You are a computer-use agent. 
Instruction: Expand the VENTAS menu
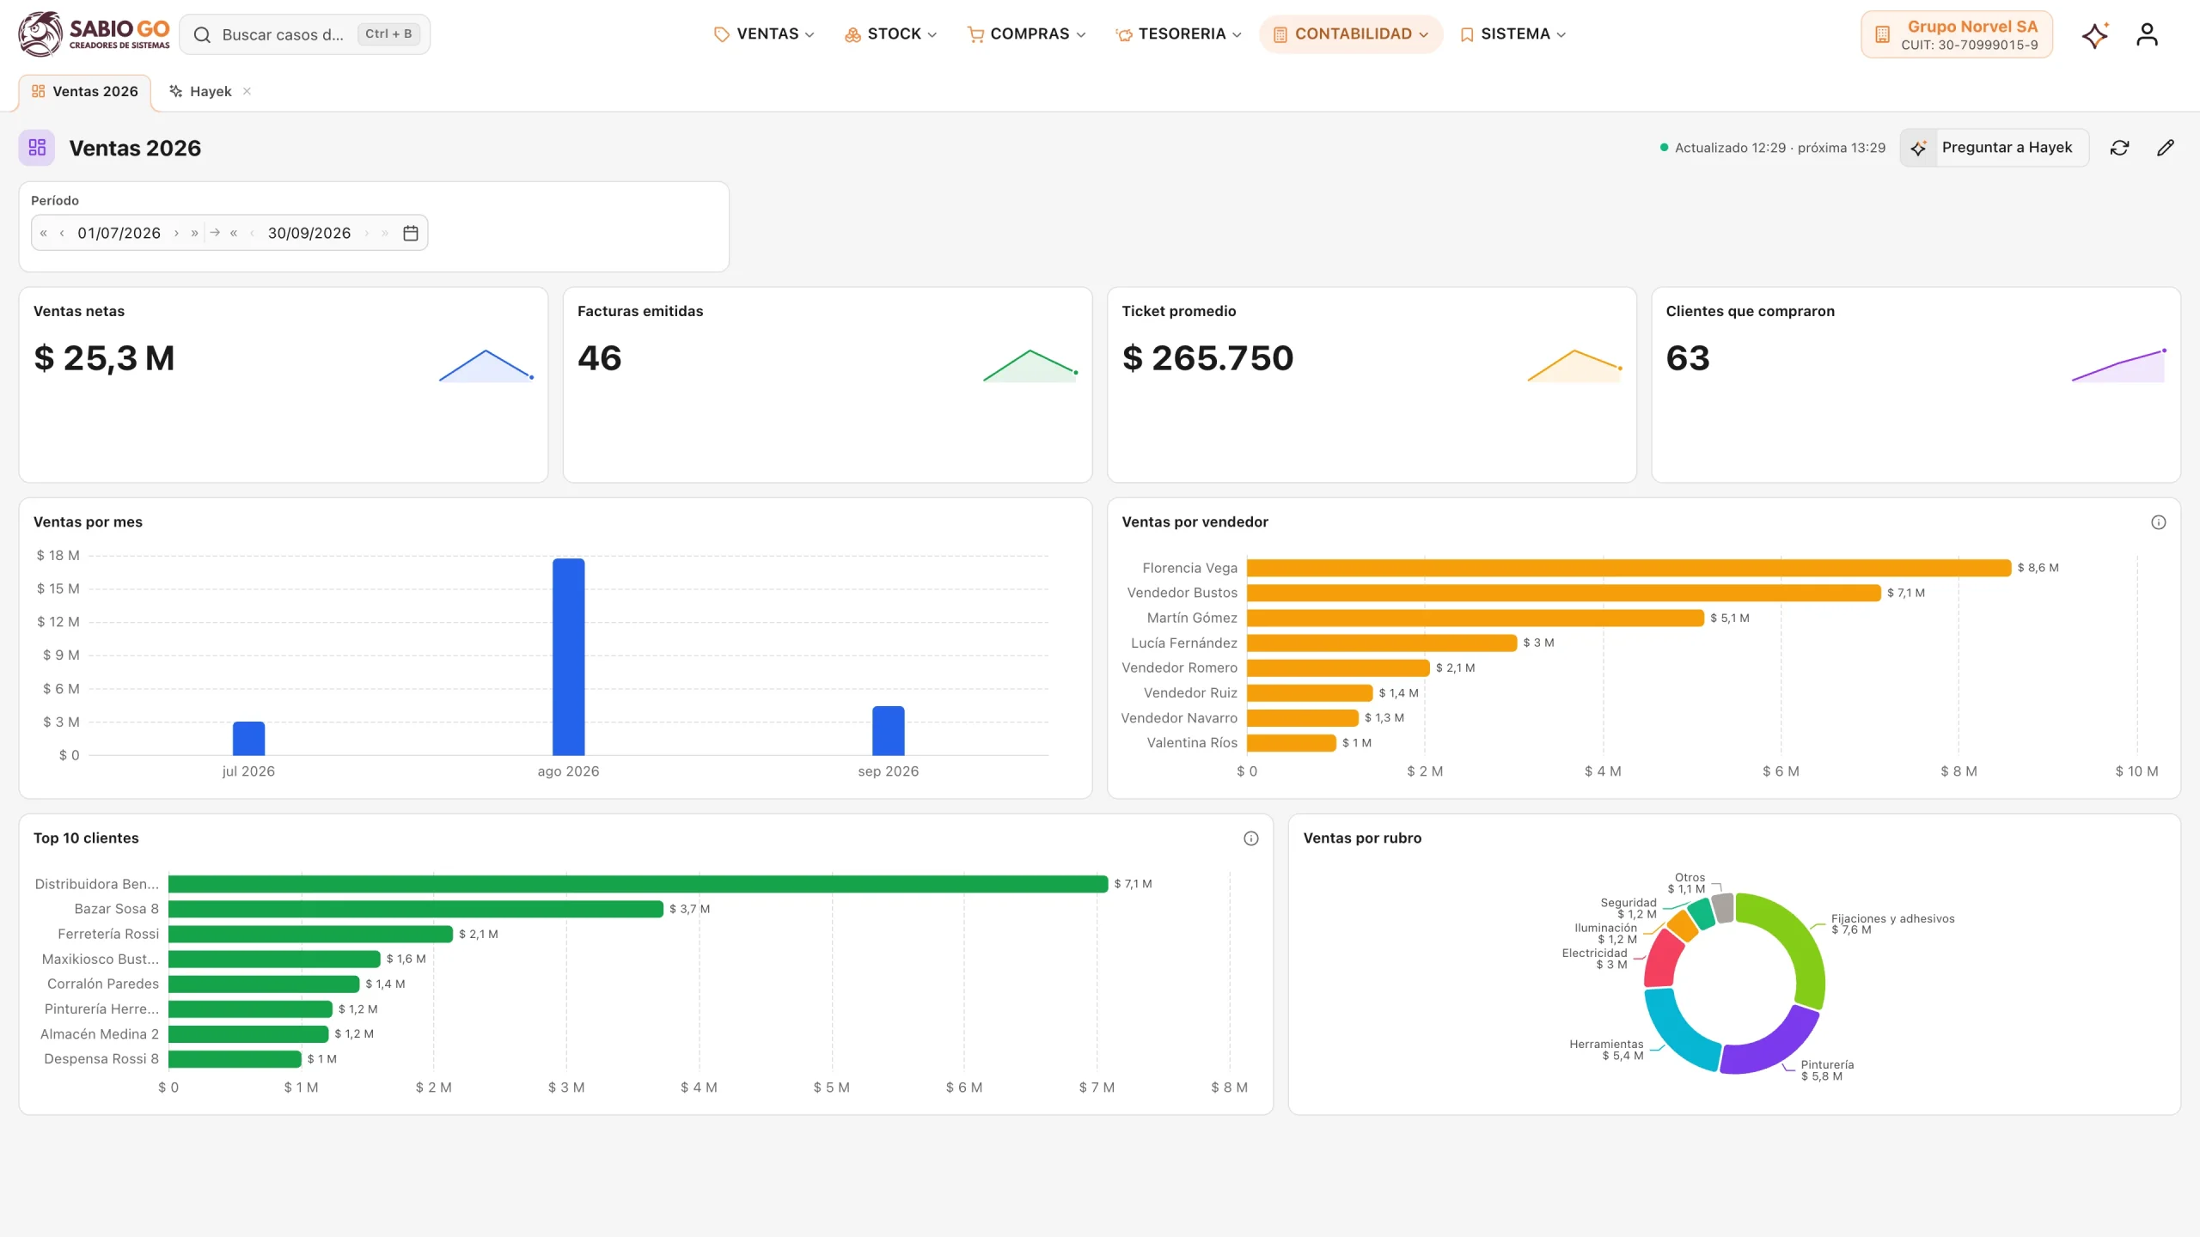(x=764, y=34)
